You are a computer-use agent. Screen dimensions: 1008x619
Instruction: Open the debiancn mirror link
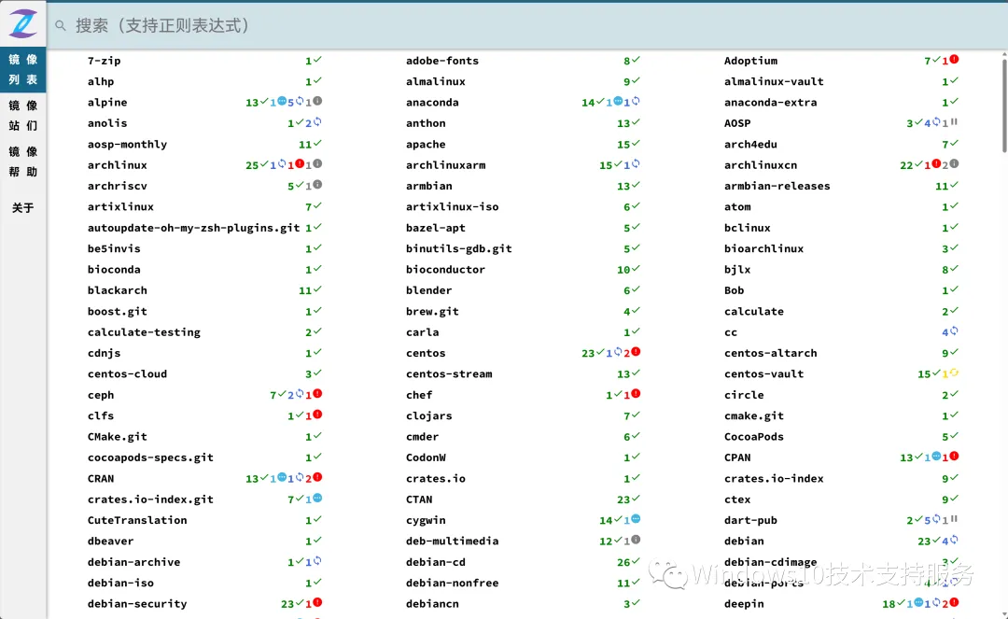[x=432, y=603]
